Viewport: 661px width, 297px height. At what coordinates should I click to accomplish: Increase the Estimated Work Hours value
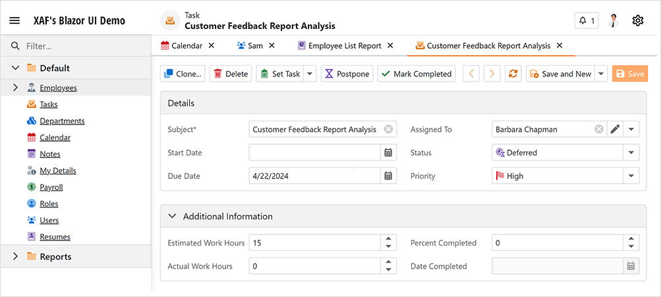coord(388,239)
